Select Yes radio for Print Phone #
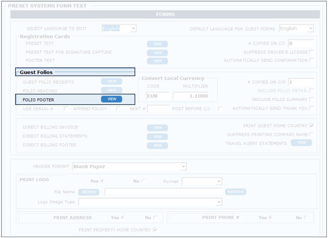Viewport: 328px width, 238px height. click(270, 218)
